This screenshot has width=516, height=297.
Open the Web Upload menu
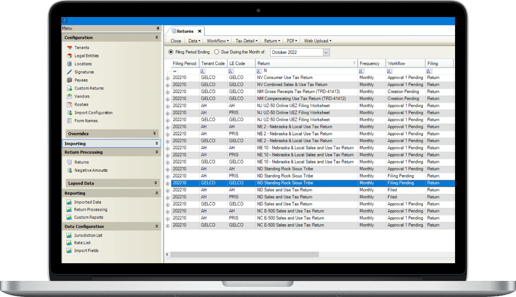(318, 41)
